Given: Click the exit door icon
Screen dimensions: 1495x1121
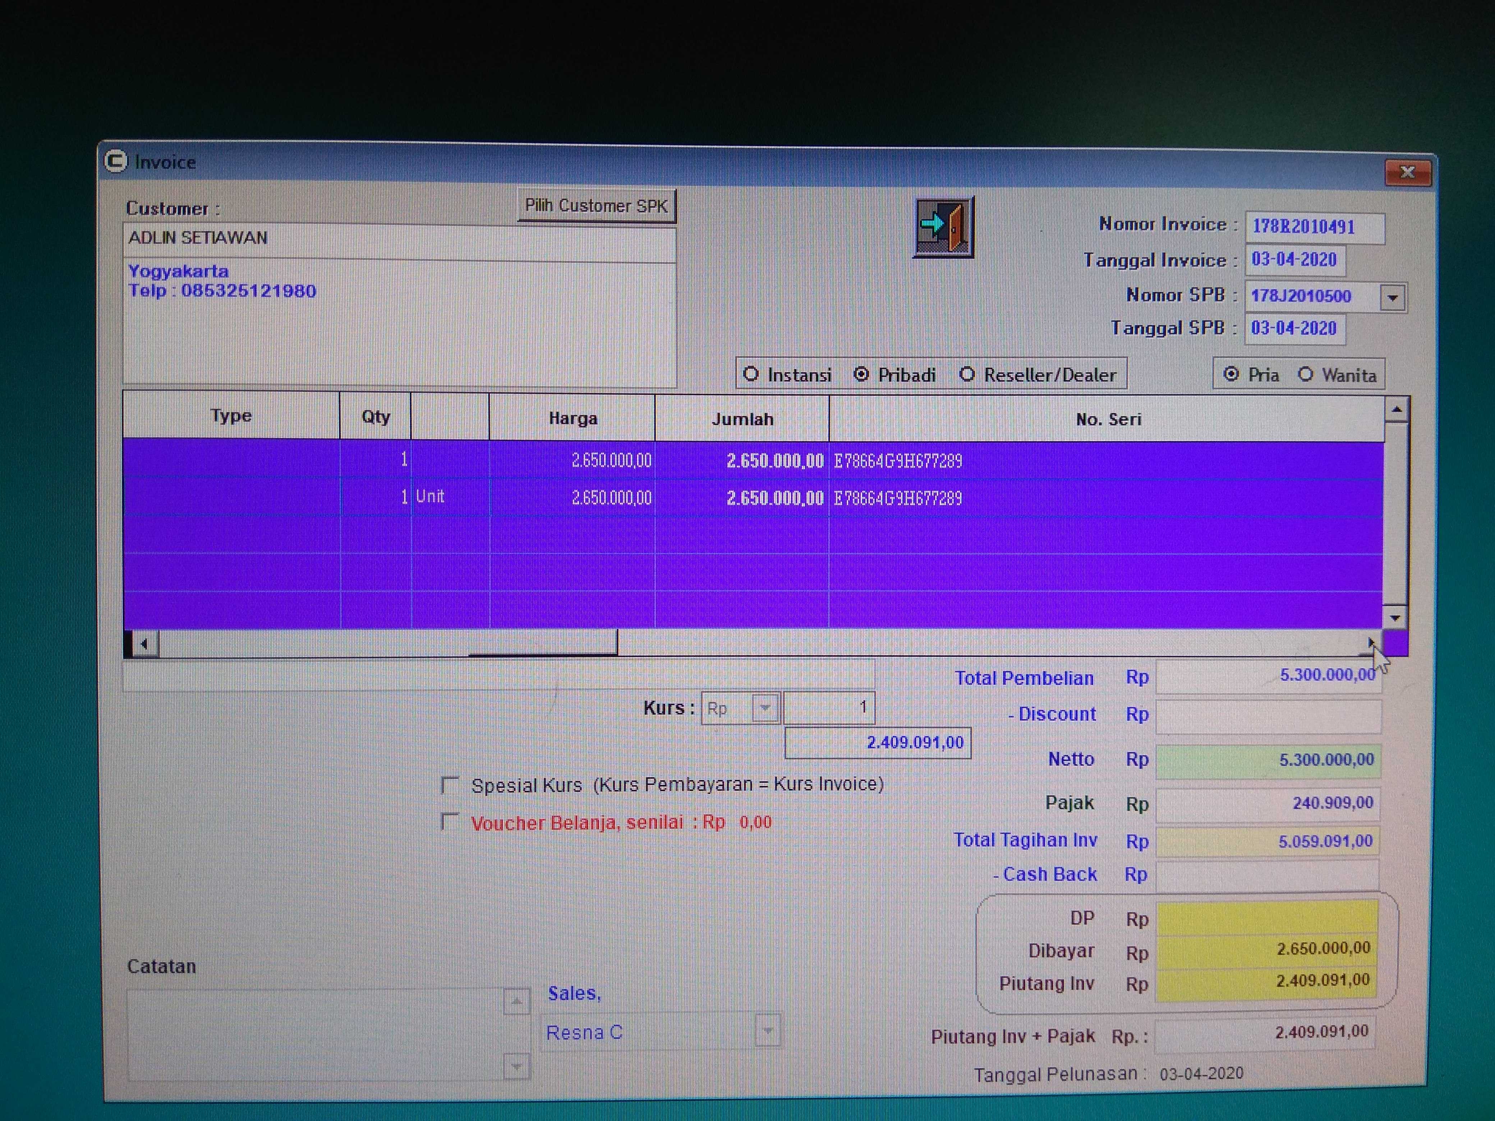Looking at the screenshot, I should (x=943, y=227).
